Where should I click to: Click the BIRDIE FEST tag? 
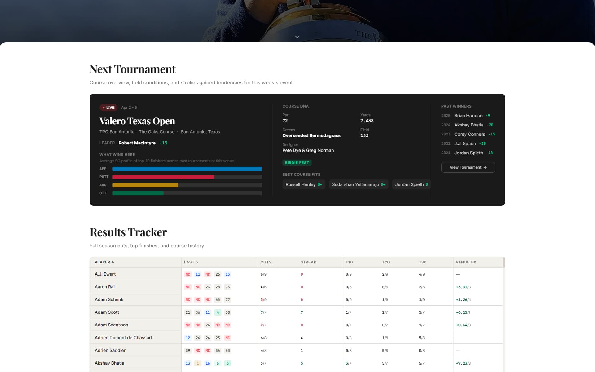tap(297, 163)
